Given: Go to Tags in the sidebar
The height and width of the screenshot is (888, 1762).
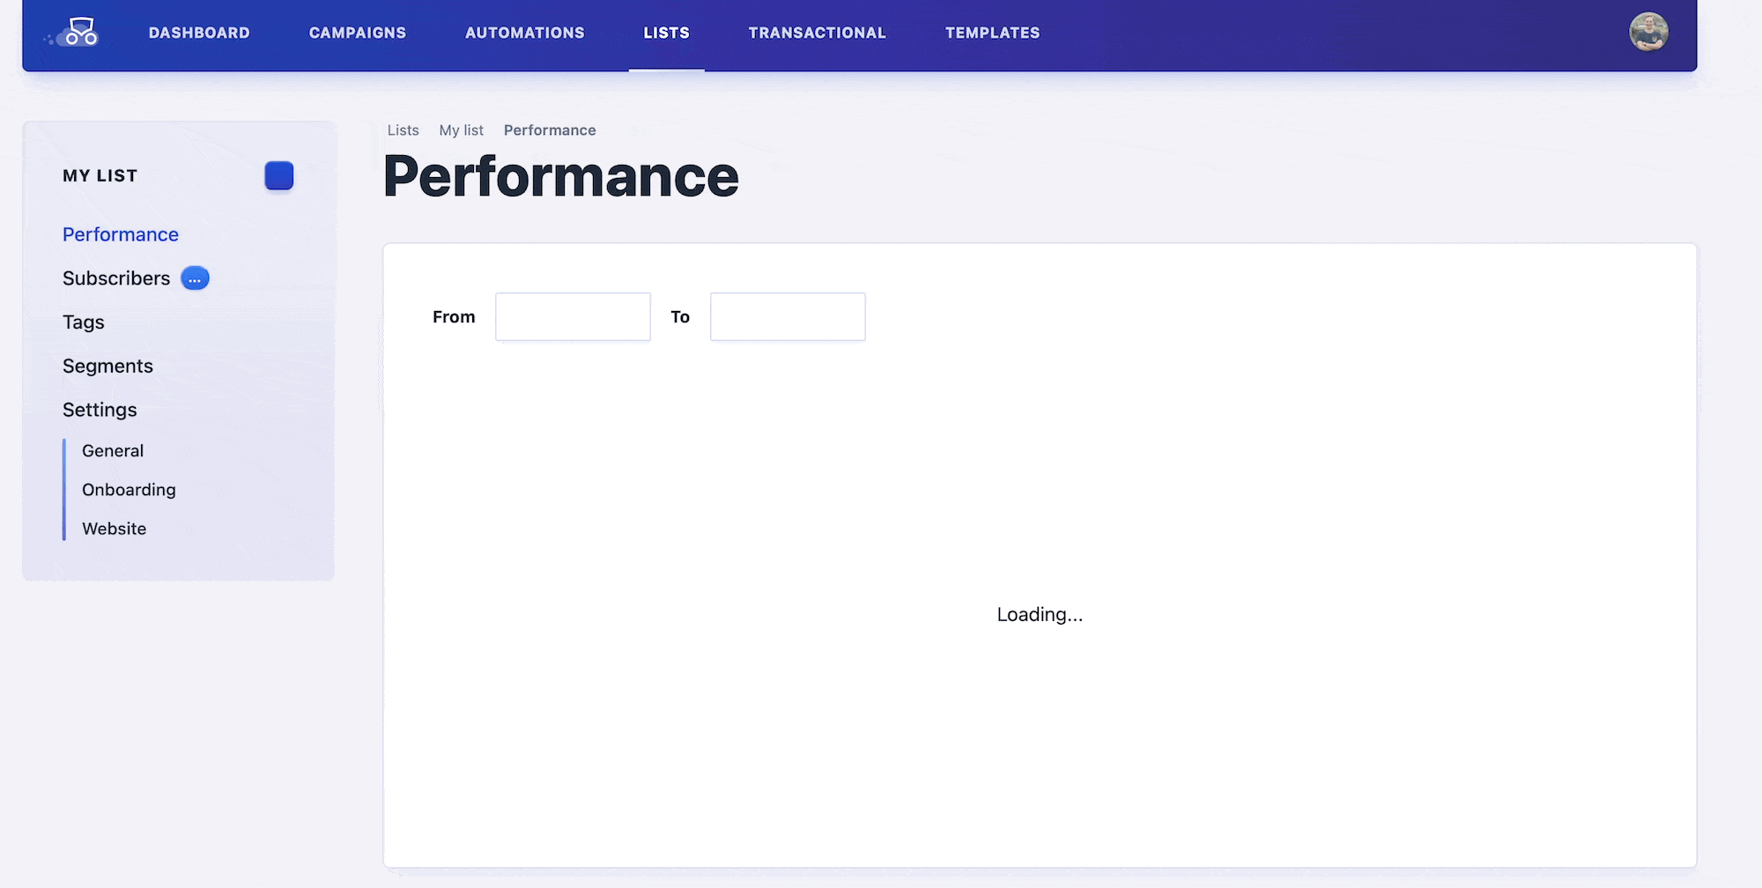Looking at the screenshot, I should [84, 322].
